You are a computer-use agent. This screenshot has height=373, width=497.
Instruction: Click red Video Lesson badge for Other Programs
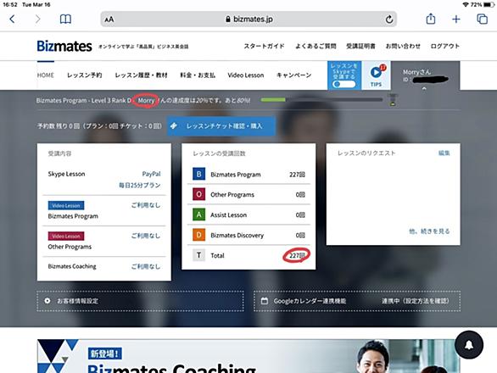coord(66,237)
